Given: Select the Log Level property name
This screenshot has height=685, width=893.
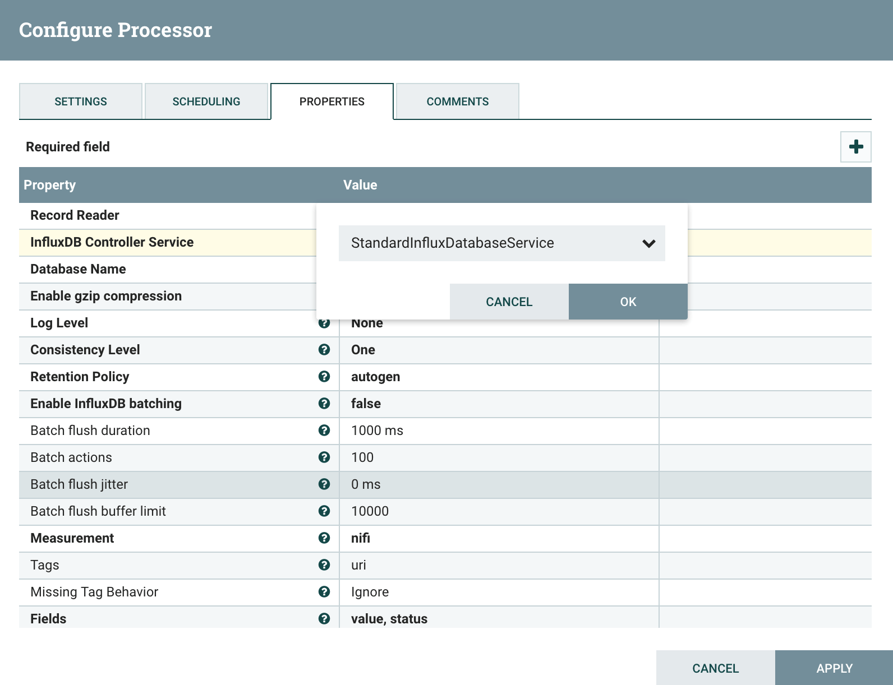Looking at the screenshot, I should click(59, 323).
